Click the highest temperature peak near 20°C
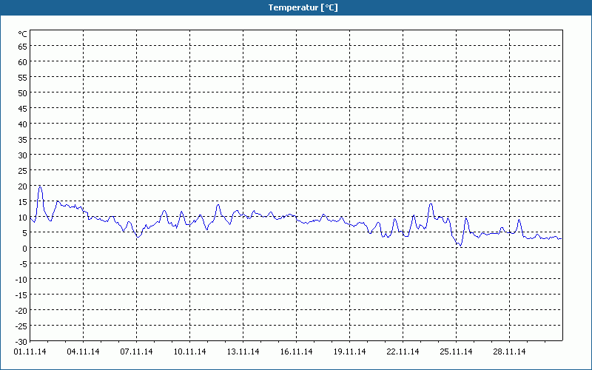 coord(40,187)
